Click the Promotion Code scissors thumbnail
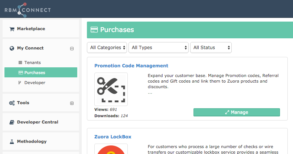The width and height of the screenshot is (293, 154). point(111,89)
